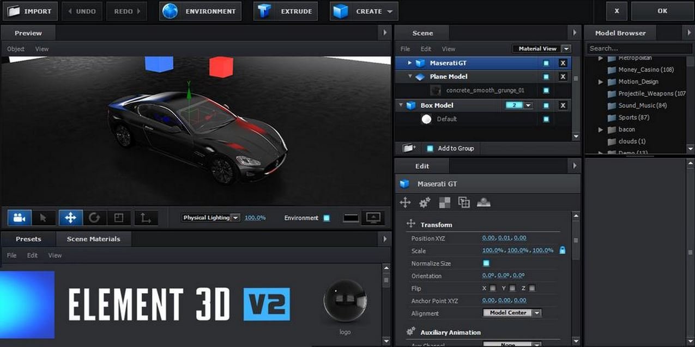The image size is (695, 347).
Task: Open the Object menu in Preview
Action: 16,49
